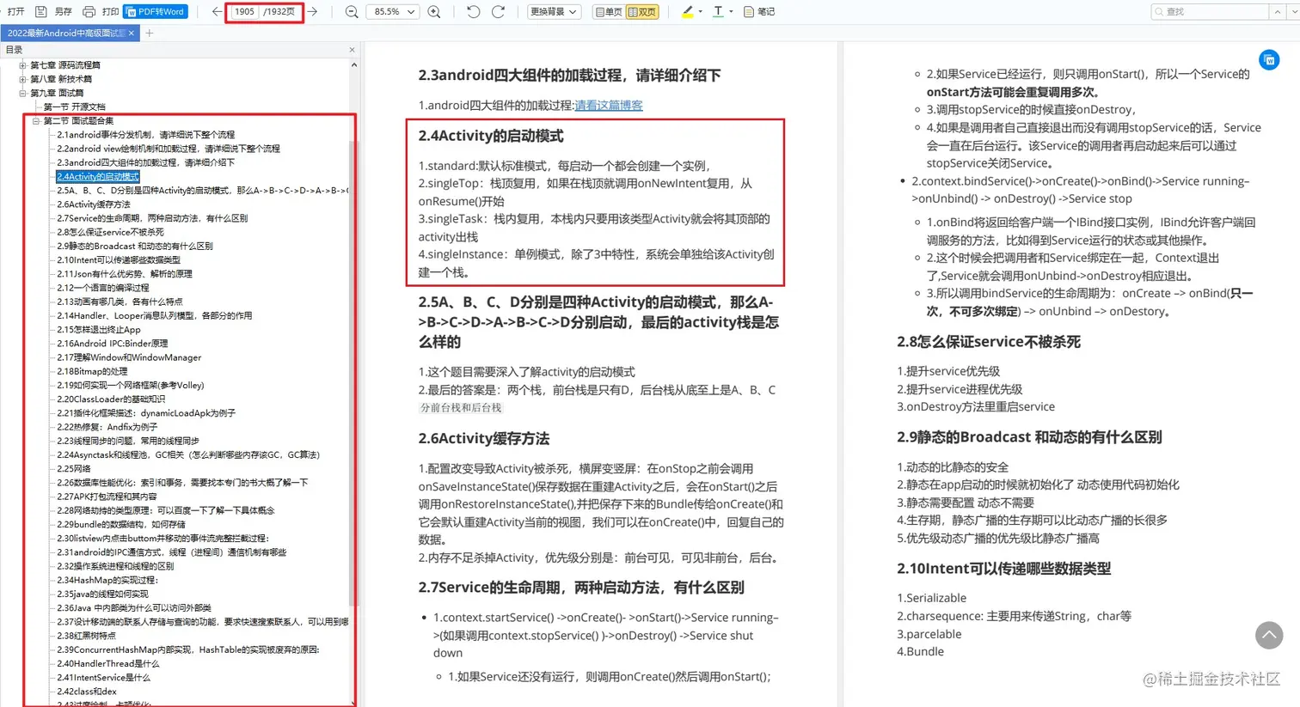Navigate back to previous page view

(x=215, y=11)
